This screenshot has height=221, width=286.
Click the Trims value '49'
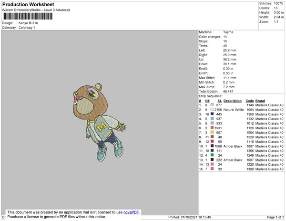coord(225,46)
